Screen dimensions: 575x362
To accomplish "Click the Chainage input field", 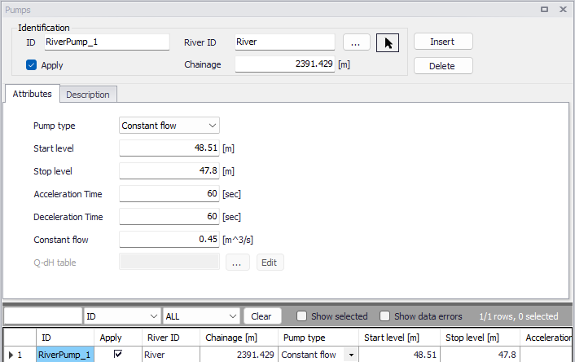I will 284,64.
